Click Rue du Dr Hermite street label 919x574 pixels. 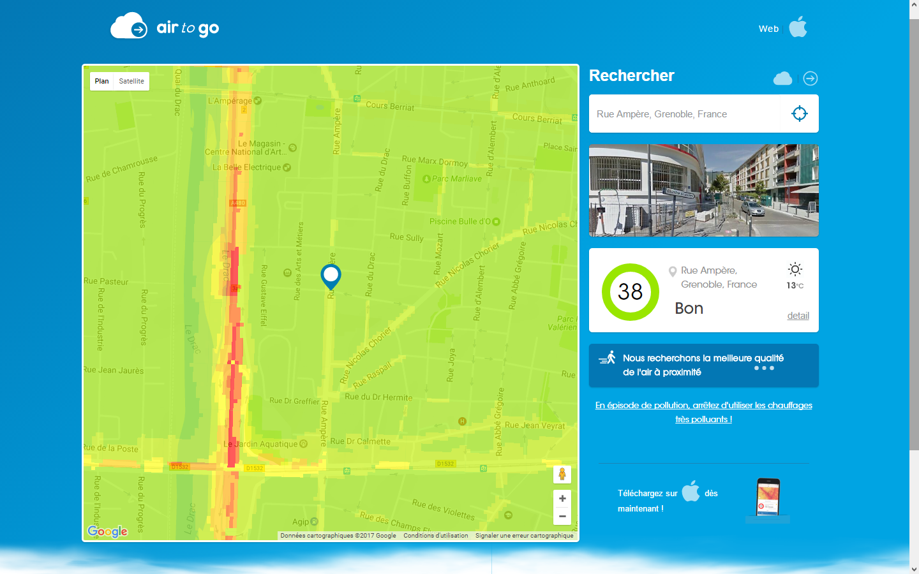pyautogui.click(x=378, y=397)
